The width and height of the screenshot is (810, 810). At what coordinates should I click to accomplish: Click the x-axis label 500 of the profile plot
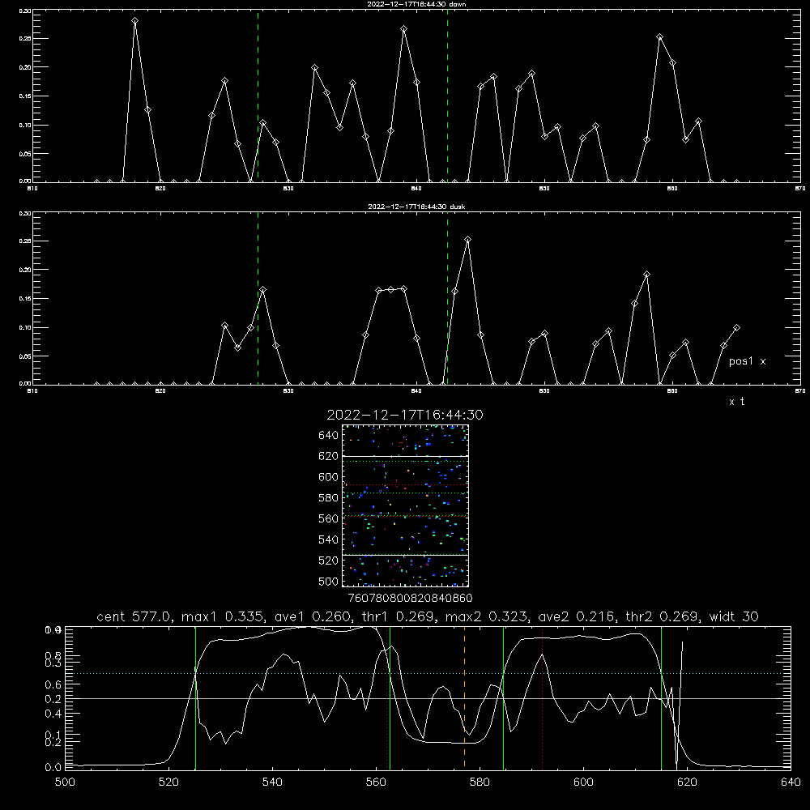65,782
